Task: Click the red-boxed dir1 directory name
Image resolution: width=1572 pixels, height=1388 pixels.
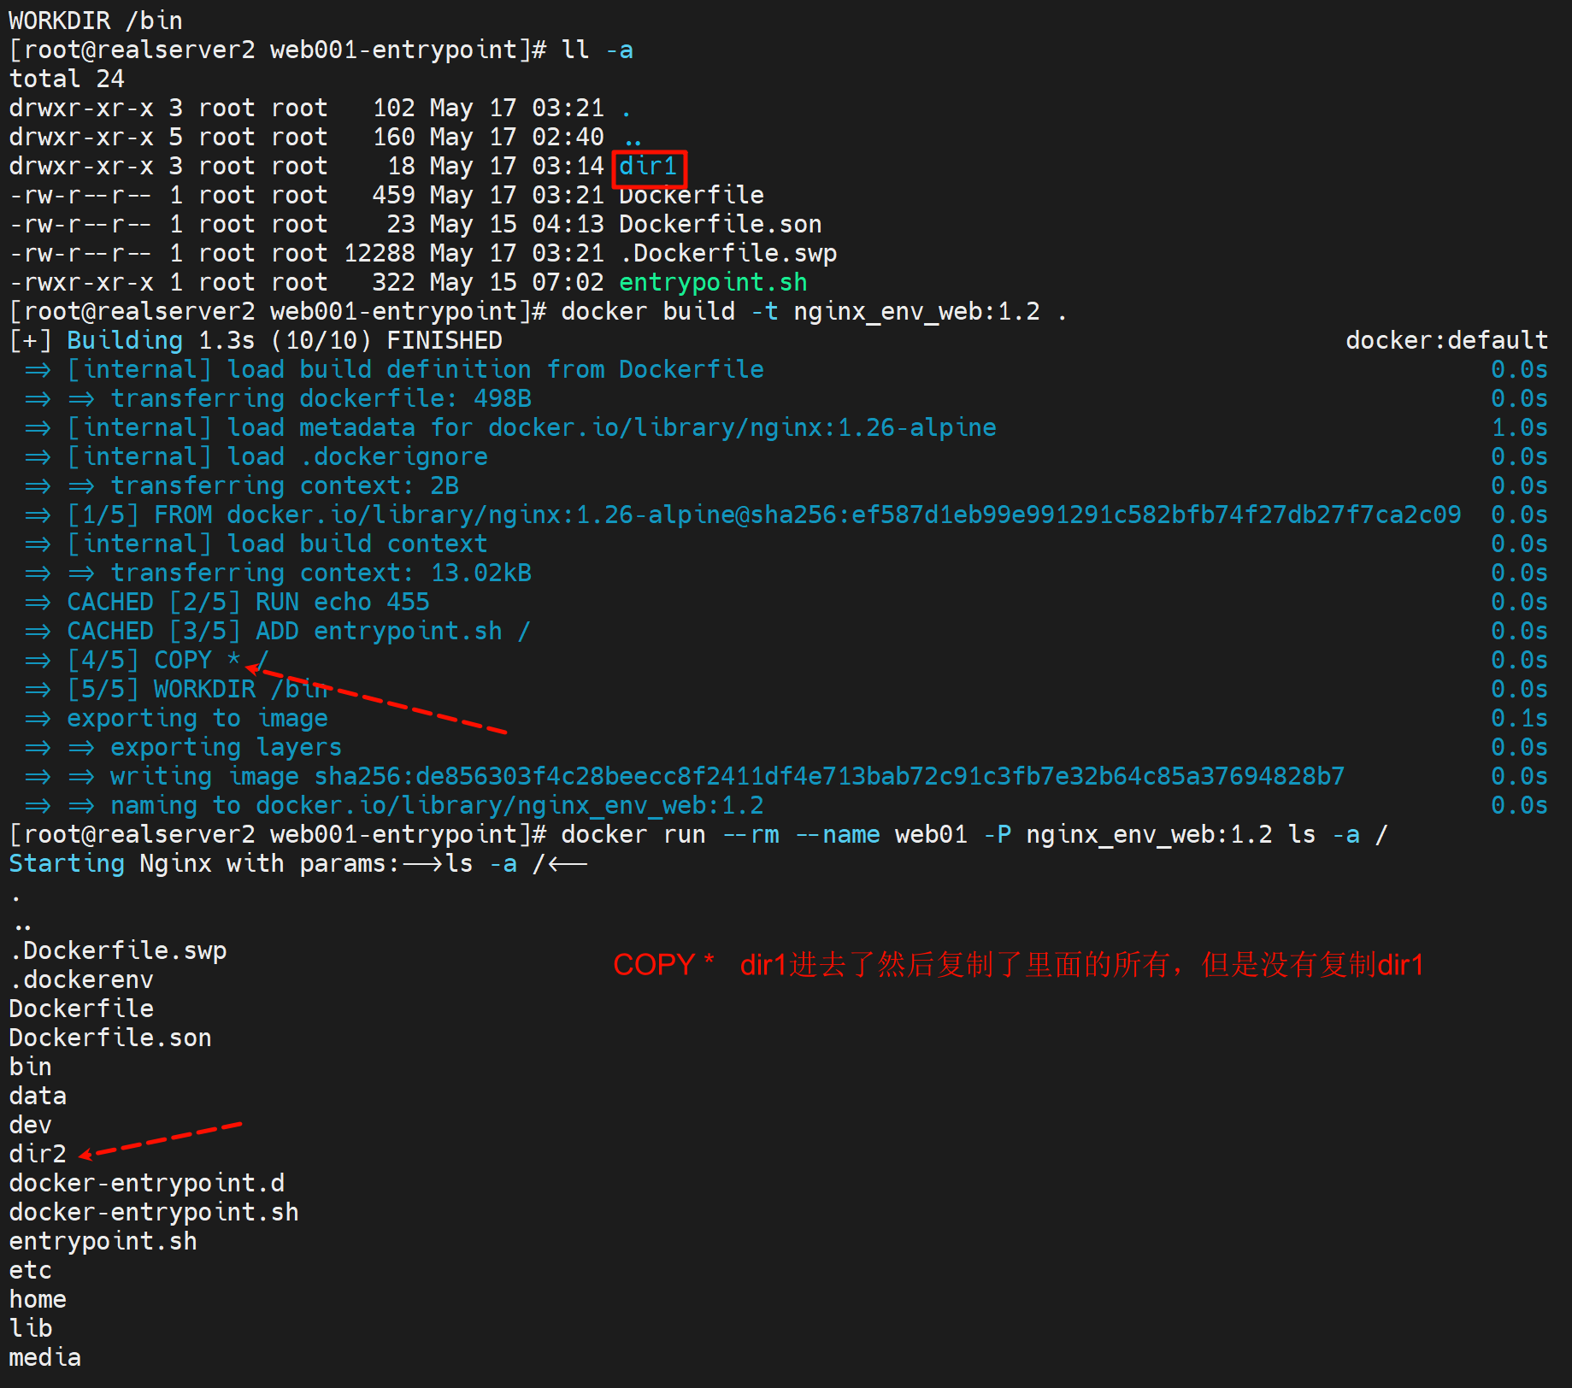Action: coord(648,166)
